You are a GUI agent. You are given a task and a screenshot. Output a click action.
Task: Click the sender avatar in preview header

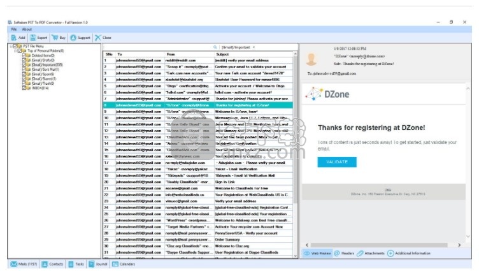pyautogui.click(x=311, y=59)
